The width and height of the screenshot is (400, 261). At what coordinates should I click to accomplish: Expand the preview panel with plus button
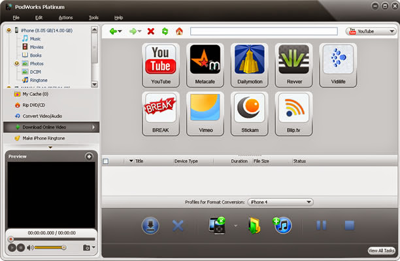click(x=89, y=157)
